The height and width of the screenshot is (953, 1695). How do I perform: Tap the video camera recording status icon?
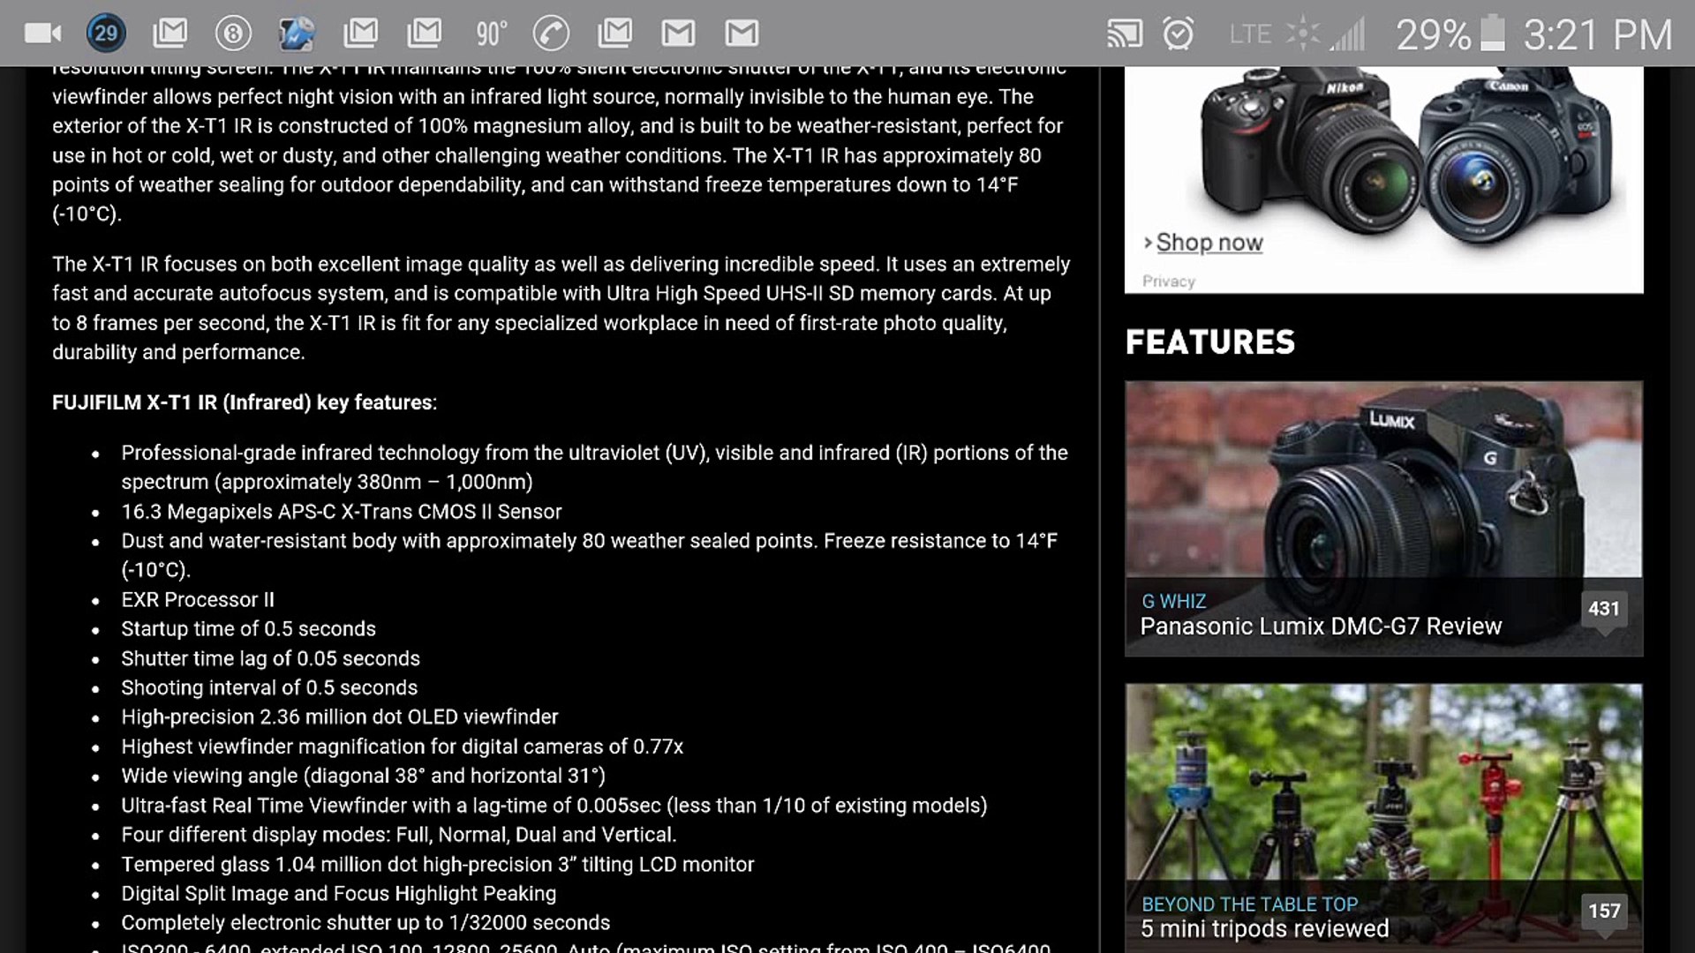coord(41,34)
